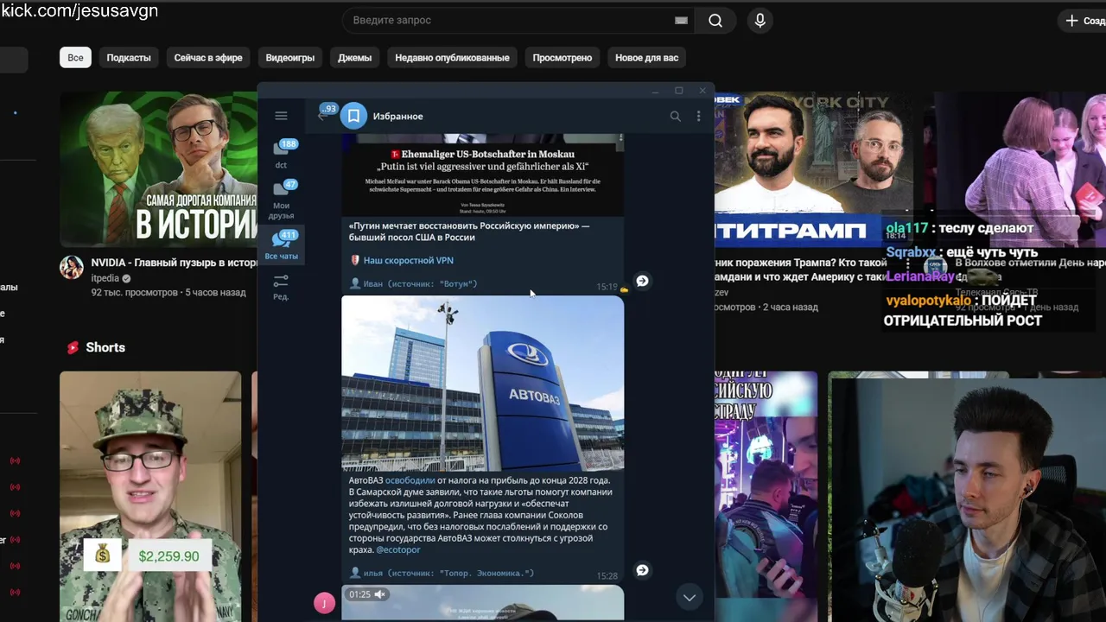Go back via the 93-unread arrow
Viewport: 1106px width, 622px height.
[x=326, y=113]
